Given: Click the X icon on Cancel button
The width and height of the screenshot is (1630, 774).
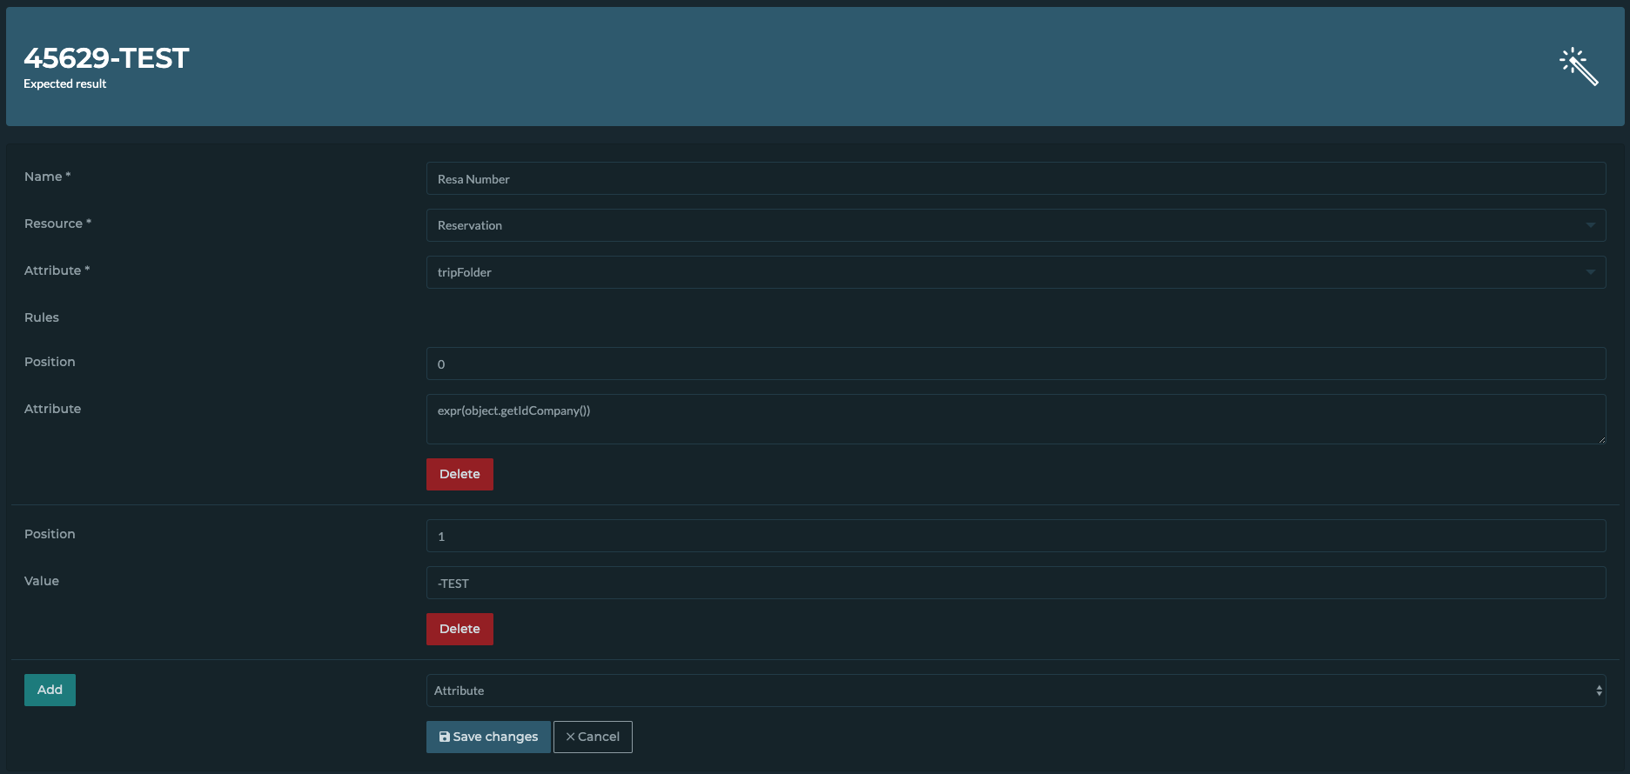Looking at the screenshot, I should [571, 737].
